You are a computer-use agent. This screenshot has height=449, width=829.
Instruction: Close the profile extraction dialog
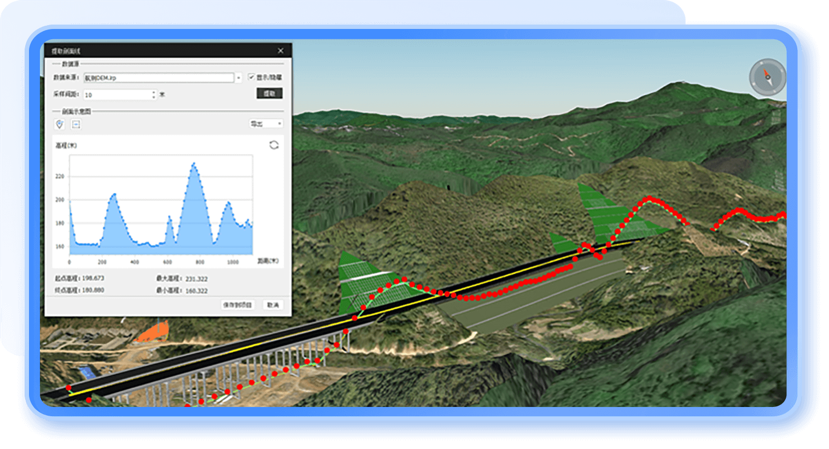pyautogui.click(x=281, y=51)
